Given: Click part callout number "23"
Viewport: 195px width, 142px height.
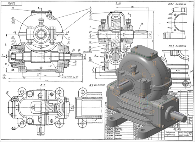Looking at the screenshot, I should click(x=12, y=44).
